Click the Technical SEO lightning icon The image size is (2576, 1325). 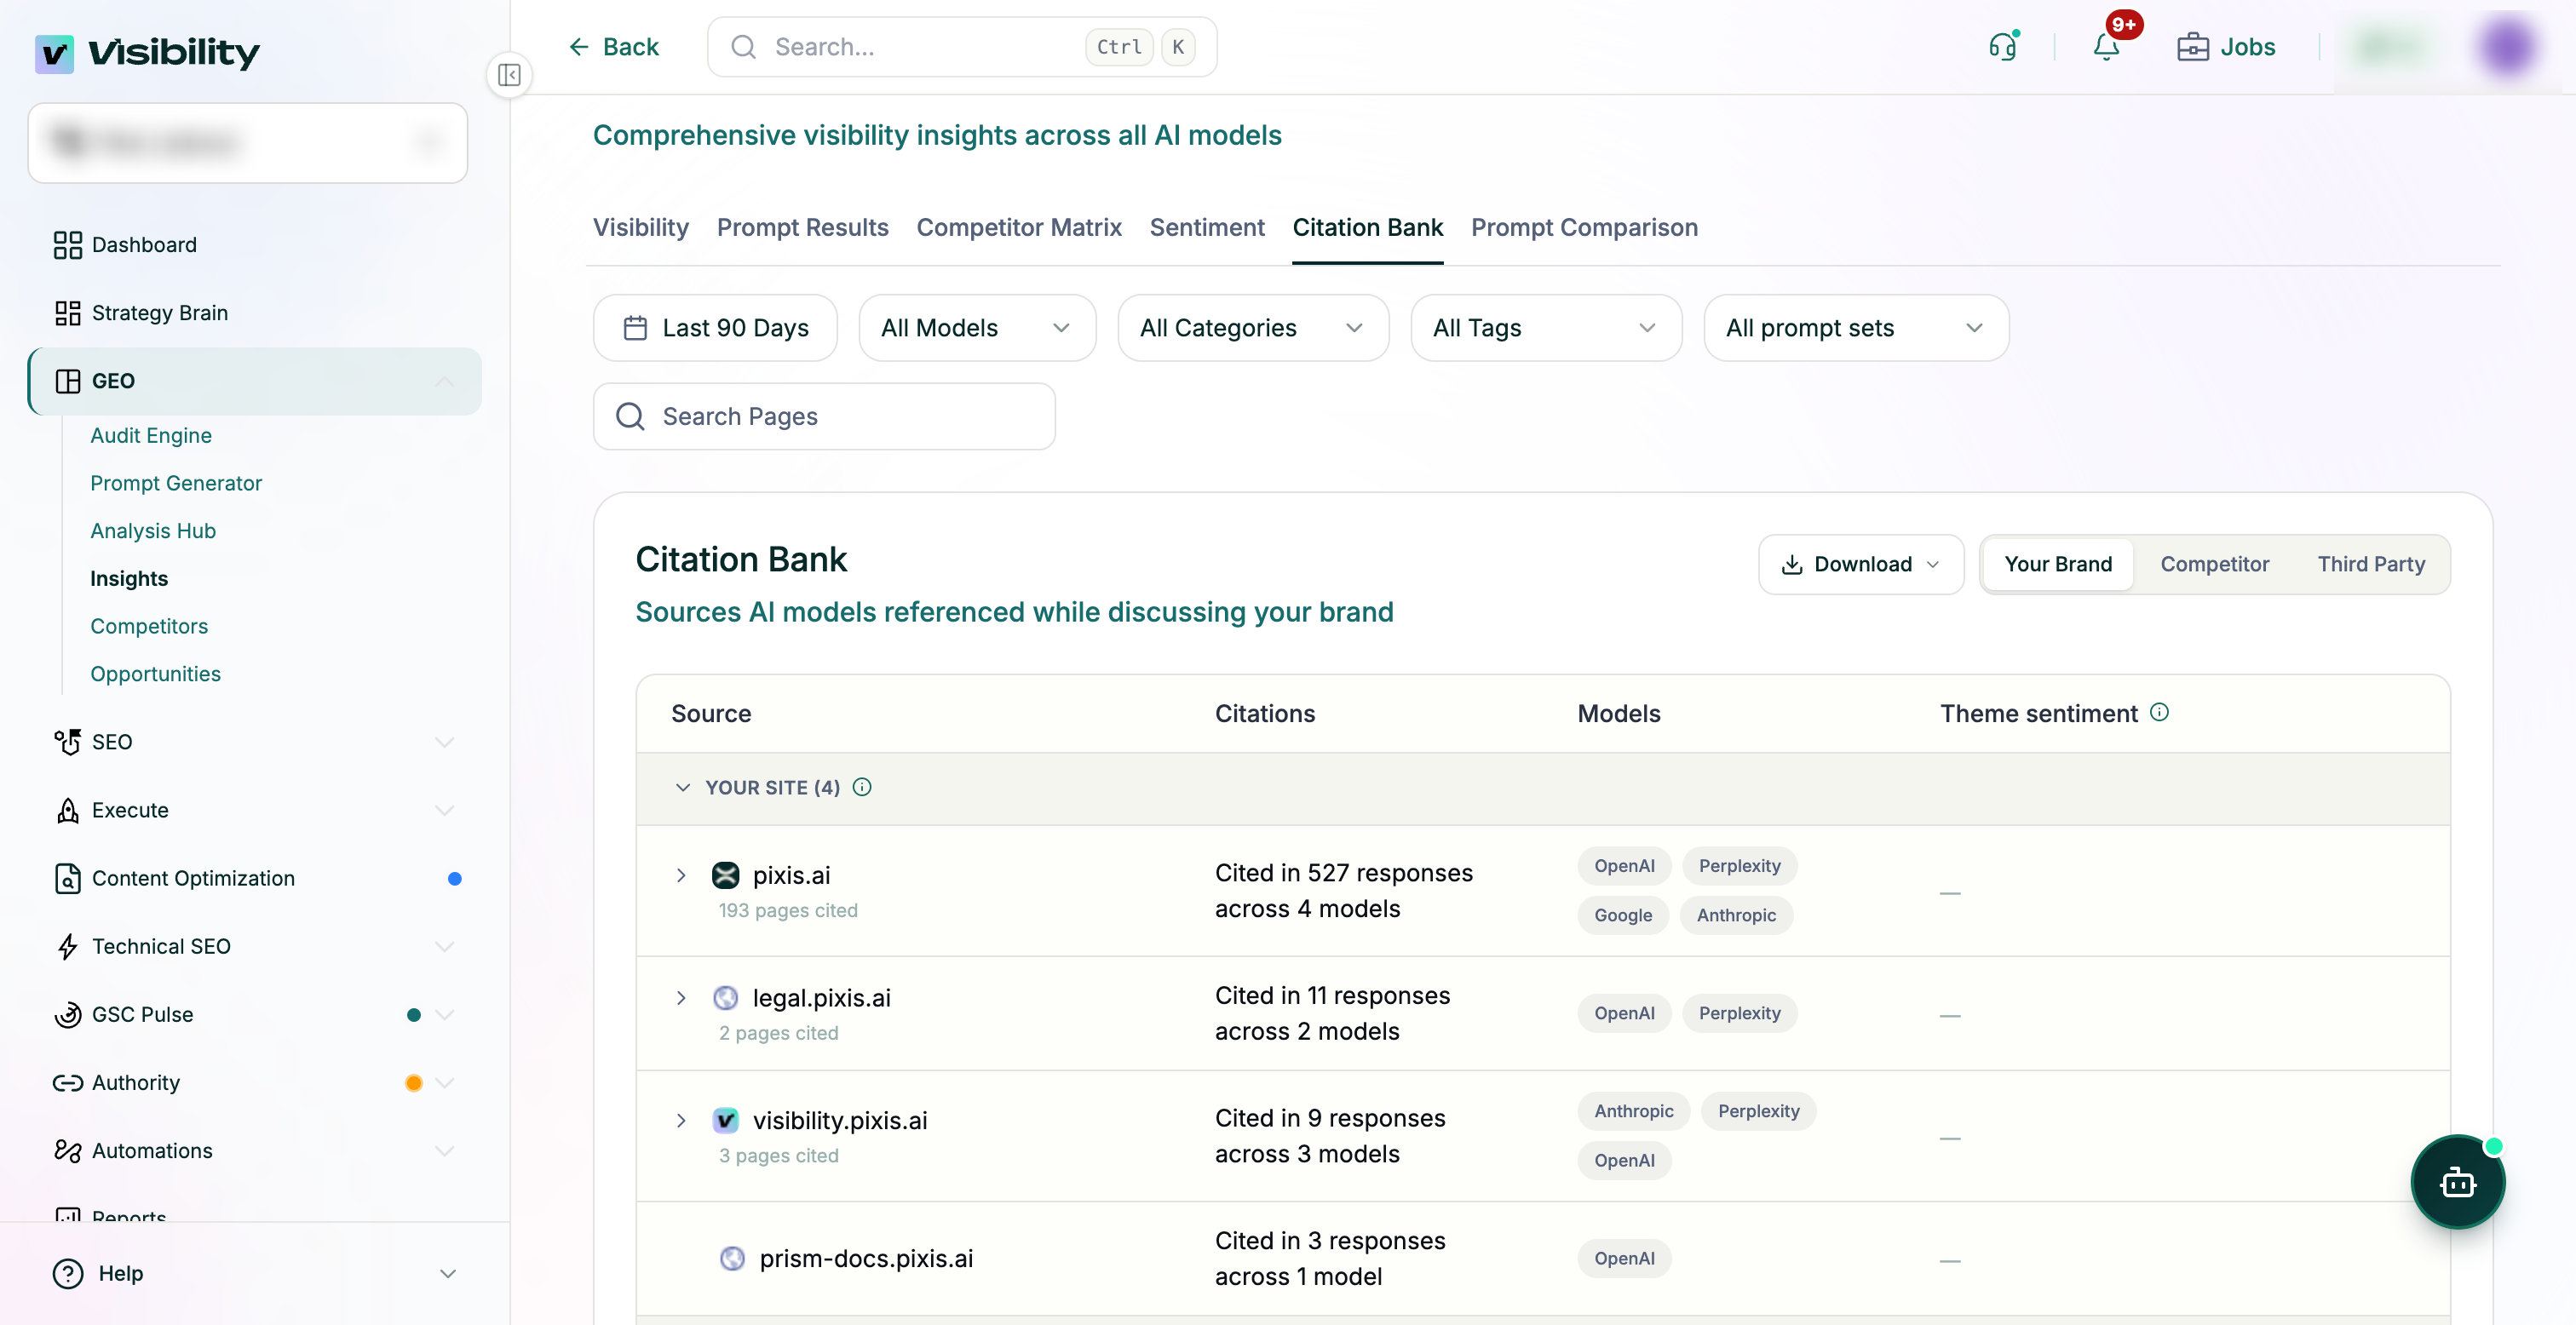(x=67, y=946)
